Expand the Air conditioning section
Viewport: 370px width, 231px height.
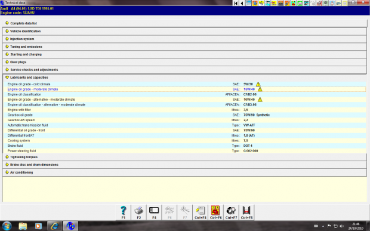coord(185,173)
